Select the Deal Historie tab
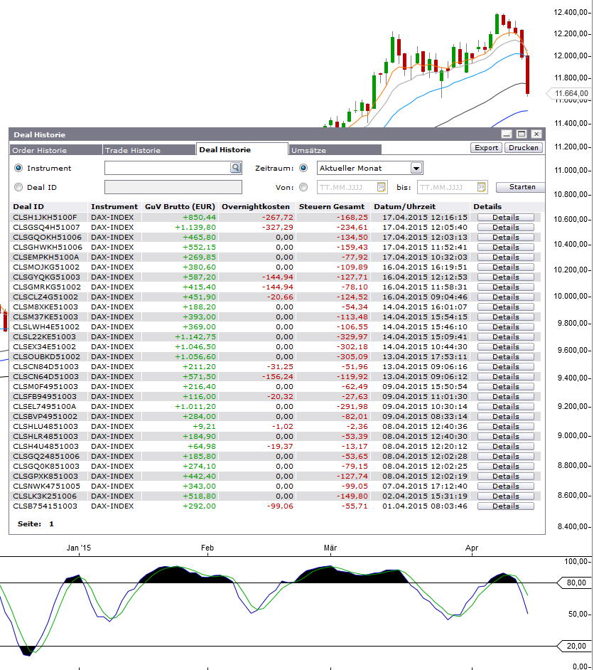The height and width of the screenshot is (670, 594). click(242, 149)
